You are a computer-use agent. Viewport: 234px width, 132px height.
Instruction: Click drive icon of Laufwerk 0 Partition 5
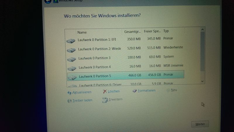(72, 77)
